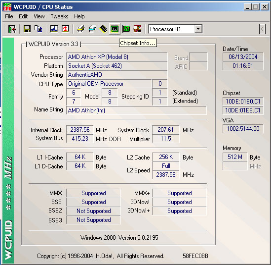Viewport: 271px width, 265px height.
Task: Click the System Clock value 207.61
Action: click(165, 130)
